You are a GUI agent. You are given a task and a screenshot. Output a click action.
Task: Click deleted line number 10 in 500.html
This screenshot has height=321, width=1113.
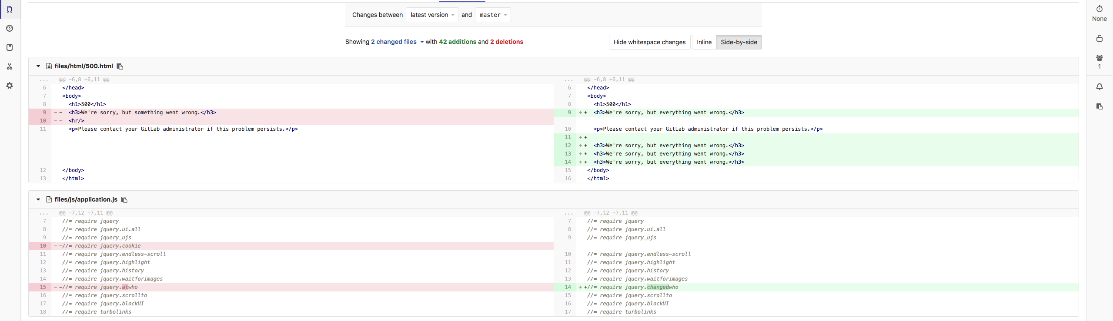[43, 121]
